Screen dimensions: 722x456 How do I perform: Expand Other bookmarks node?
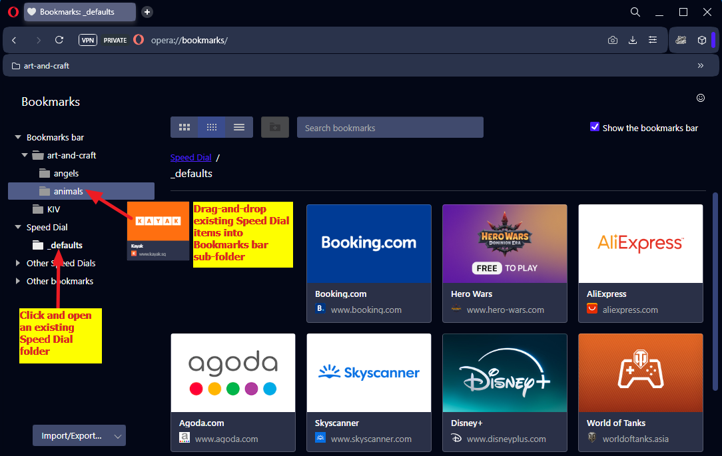(18, 281)
